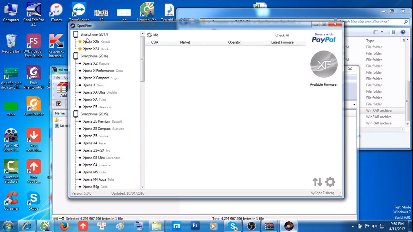Click the XF logo image
413x232 pixels.
tap(324, 64)
